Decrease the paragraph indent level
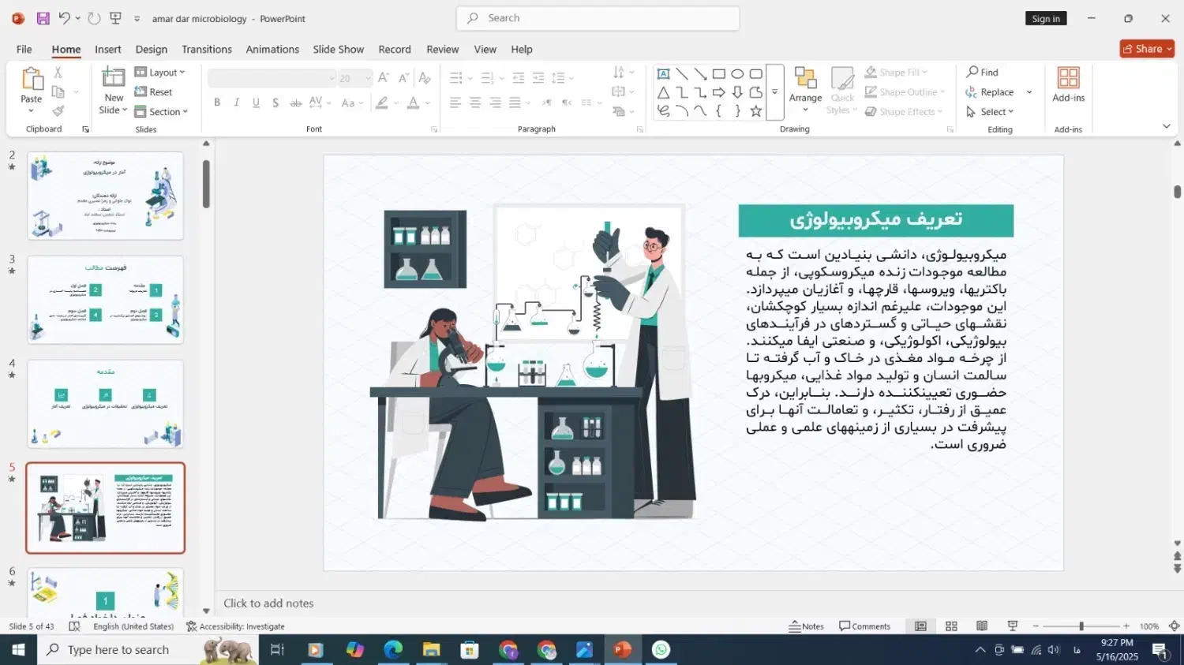The height and width of the screenshot is (665, 1184). coord(519,77)
